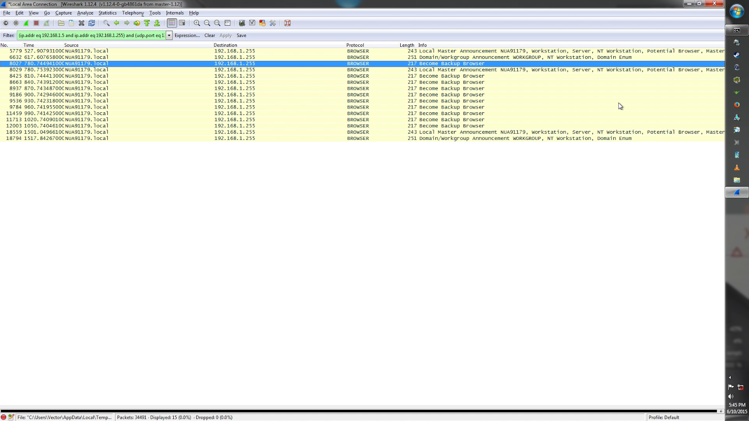Open the Capture menu
The height and width of the screenshot is (421, 749).
tap(64, 13)
